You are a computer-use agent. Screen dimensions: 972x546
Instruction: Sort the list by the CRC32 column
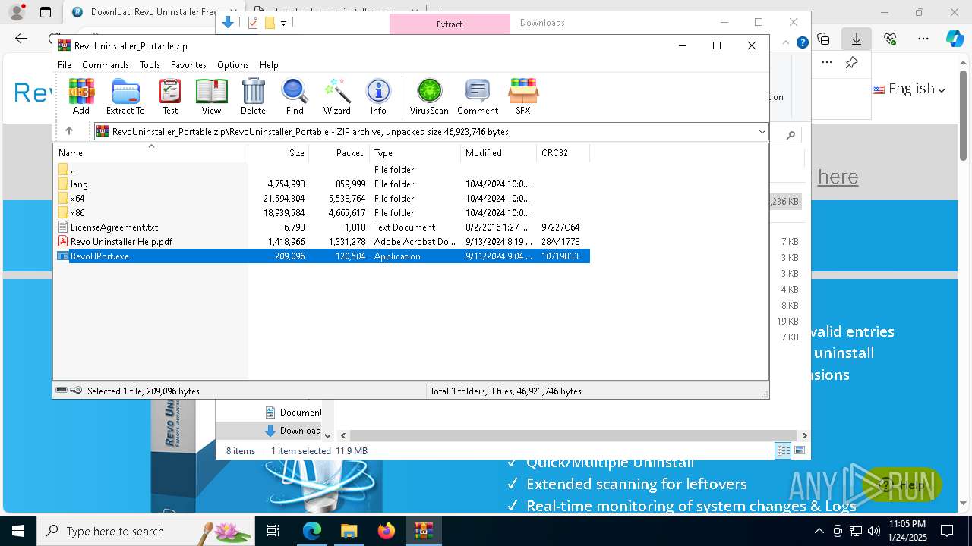(563, 152)
